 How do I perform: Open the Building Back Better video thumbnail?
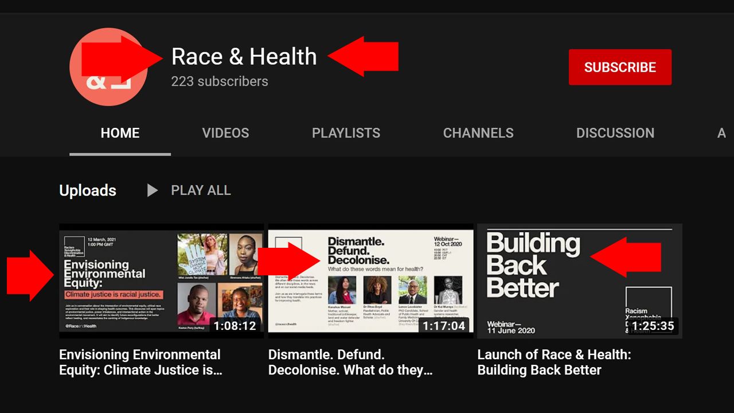[x=579, y=280]
